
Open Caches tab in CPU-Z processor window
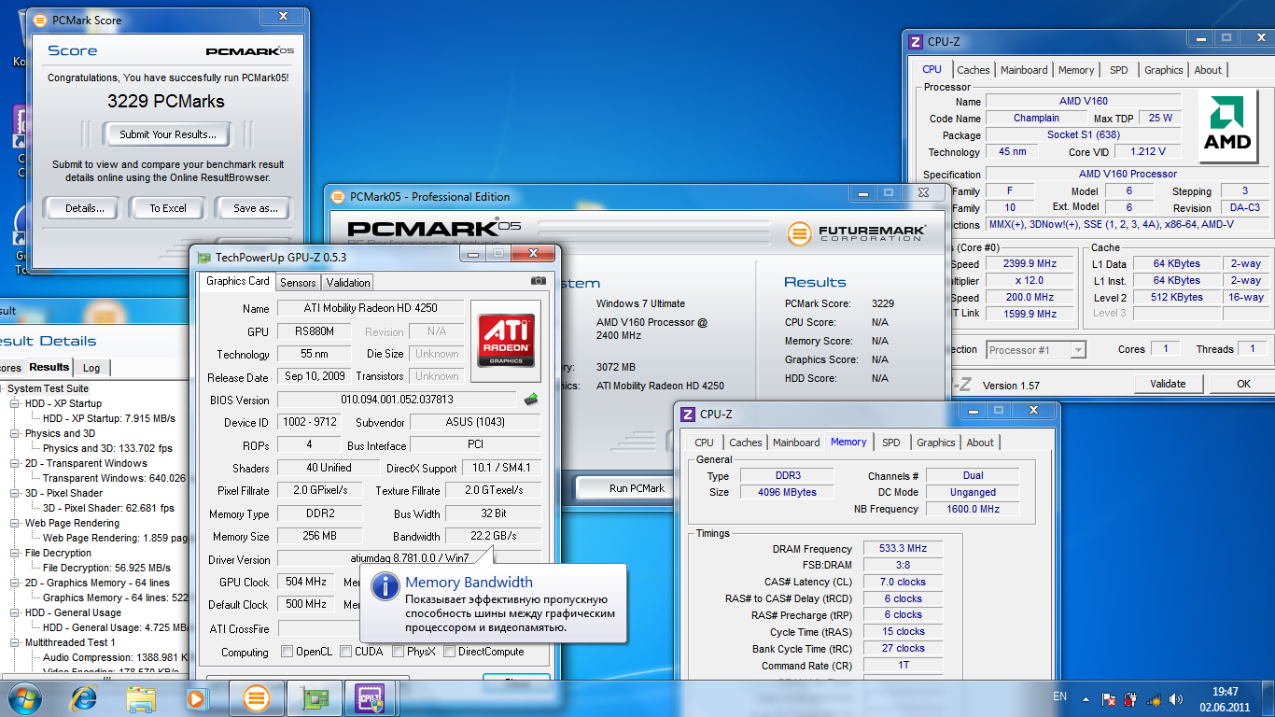pyautogui.click(x=974, y=70)
